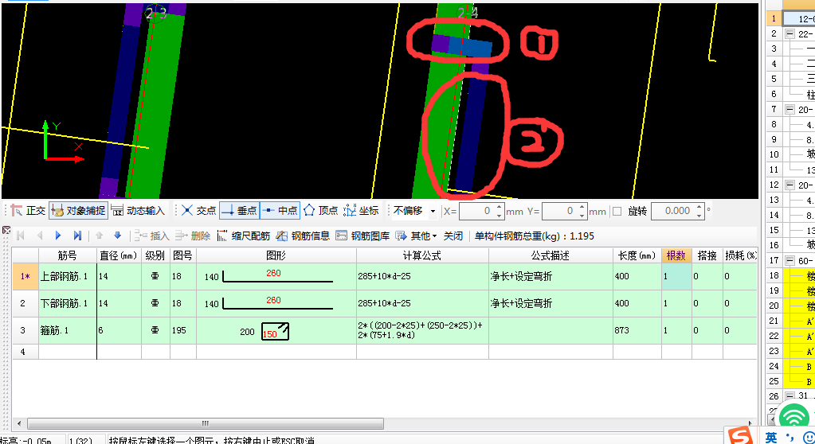Move selected rebar row down
Viewport: 815px width, 444px height.
click(117, 236)
